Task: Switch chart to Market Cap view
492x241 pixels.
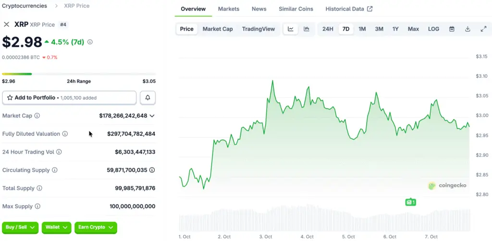Action: [218, 29]
